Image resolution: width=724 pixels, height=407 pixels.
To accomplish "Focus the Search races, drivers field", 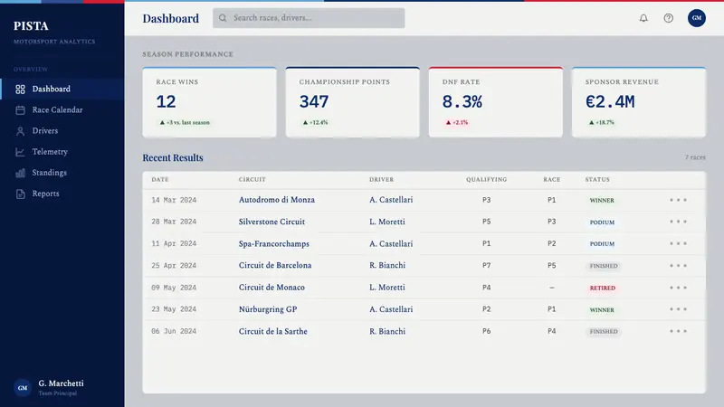I will (x=309, y=18).
